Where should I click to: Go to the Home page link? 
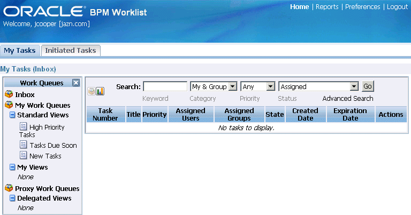point(299,7)
